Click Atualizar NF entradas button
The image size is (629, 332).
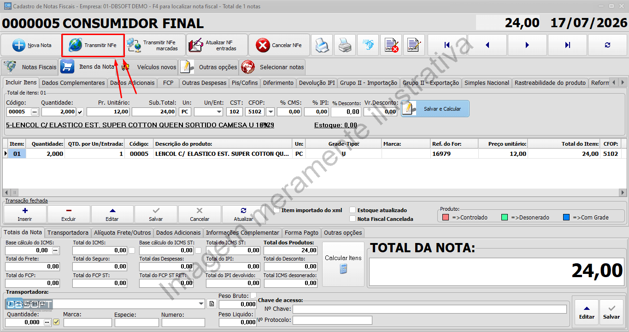pyautogui.click(x=217, y=45)
